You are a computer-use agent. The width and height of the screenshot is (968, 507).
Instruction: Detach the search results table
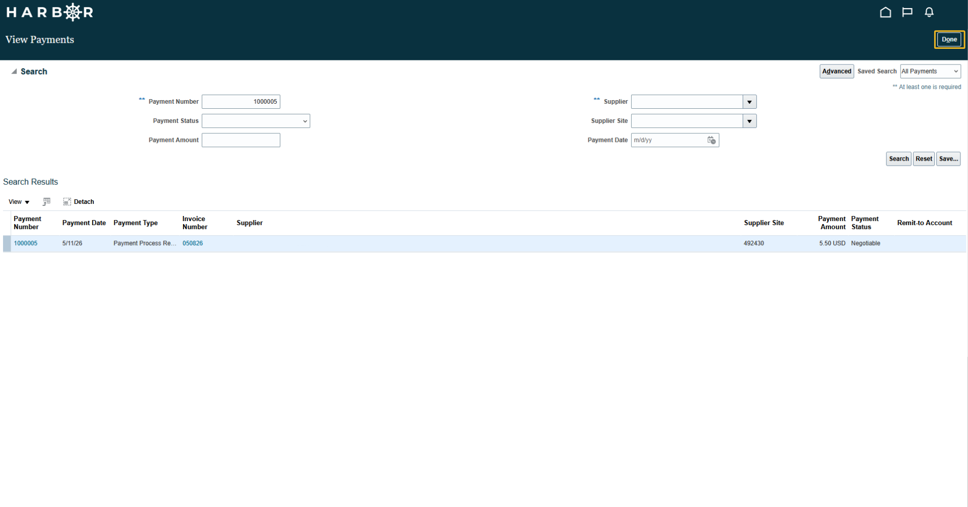coord(78,202)
